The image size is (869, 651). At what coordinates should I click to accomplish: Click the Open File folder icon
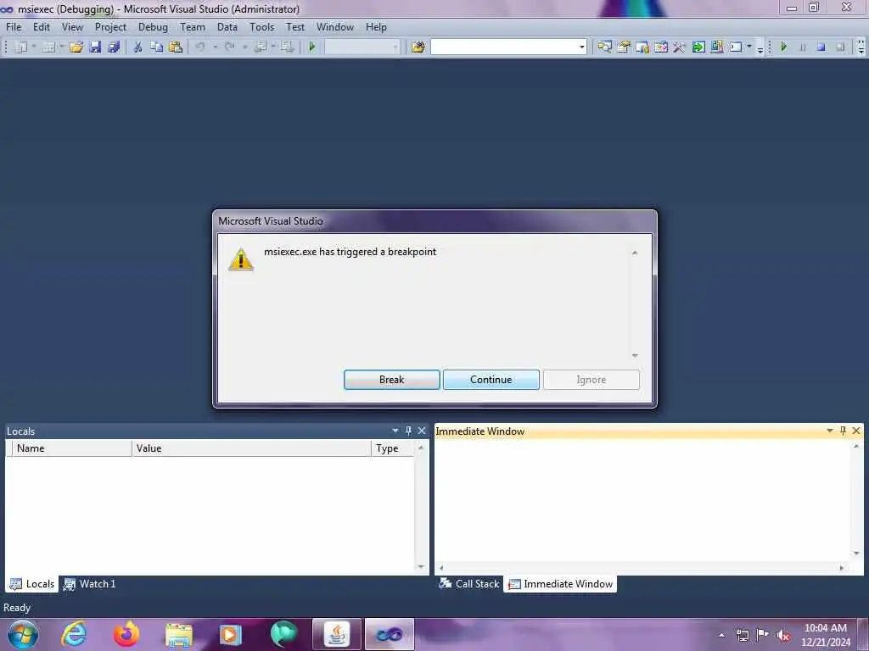click(x=76, y=47)
